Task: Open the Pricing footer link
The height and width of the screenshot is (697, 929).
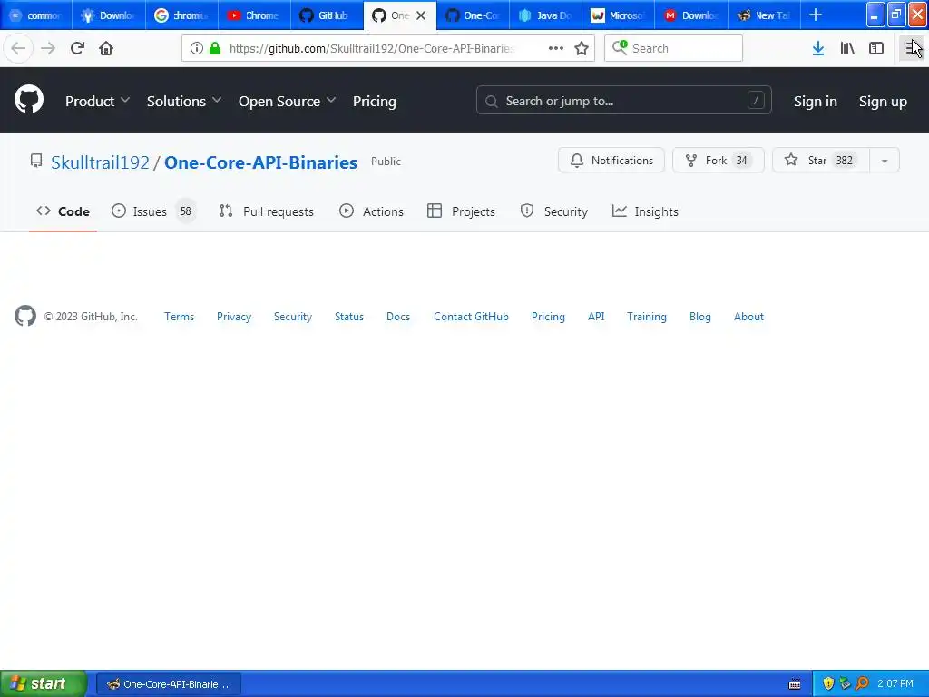Action: 548,317
